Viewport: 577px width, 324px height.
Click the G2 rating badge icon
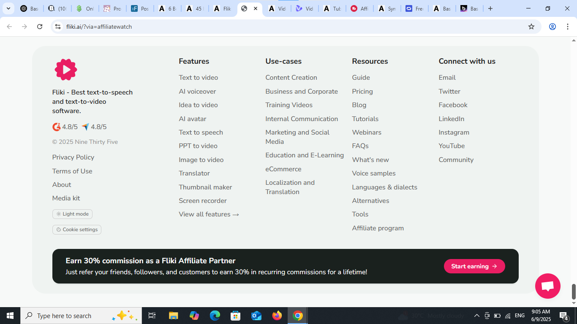[x=56, y=127]
